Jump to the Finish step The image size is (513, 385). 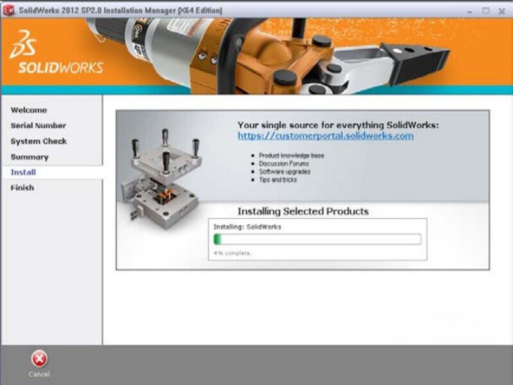click(x=22, y=187)
